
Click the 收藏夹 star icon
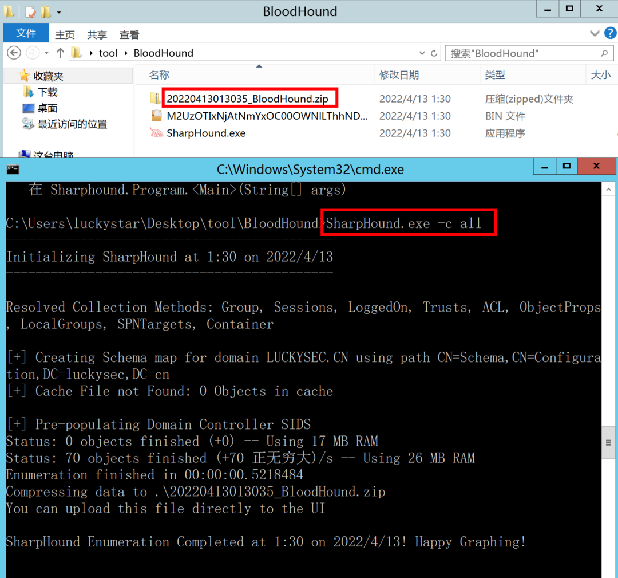tap(24, 76)
